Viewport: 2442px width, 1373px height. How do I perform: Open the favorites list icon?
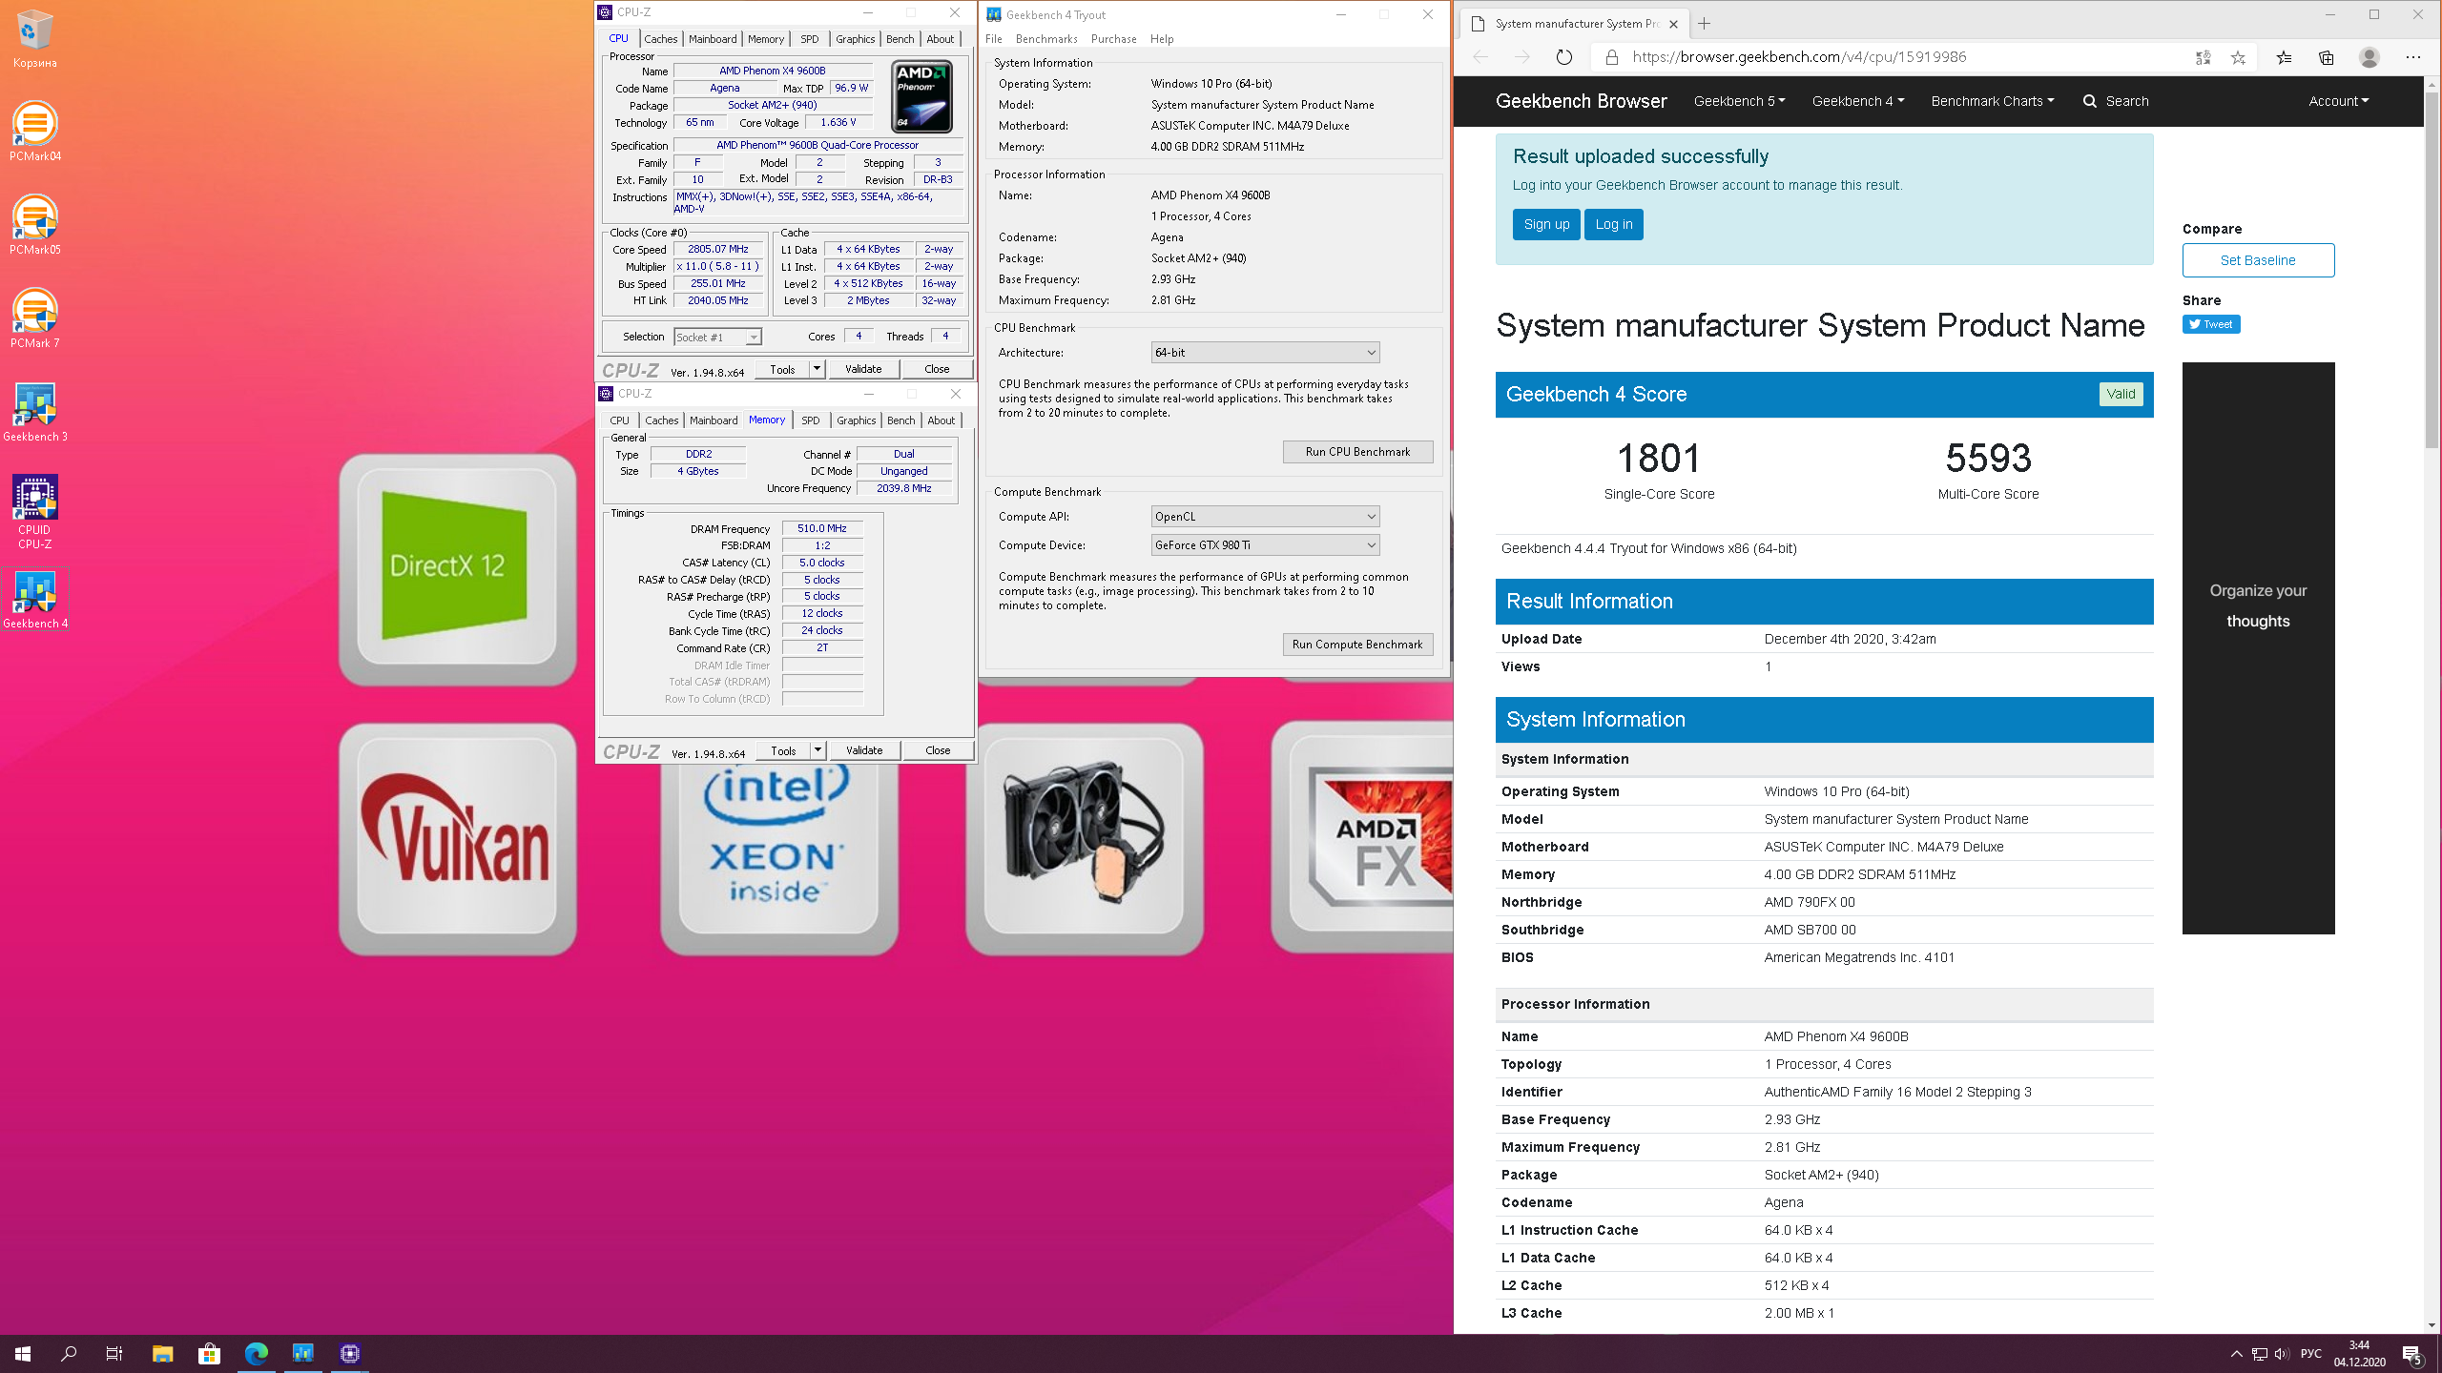coord(2284,58)
